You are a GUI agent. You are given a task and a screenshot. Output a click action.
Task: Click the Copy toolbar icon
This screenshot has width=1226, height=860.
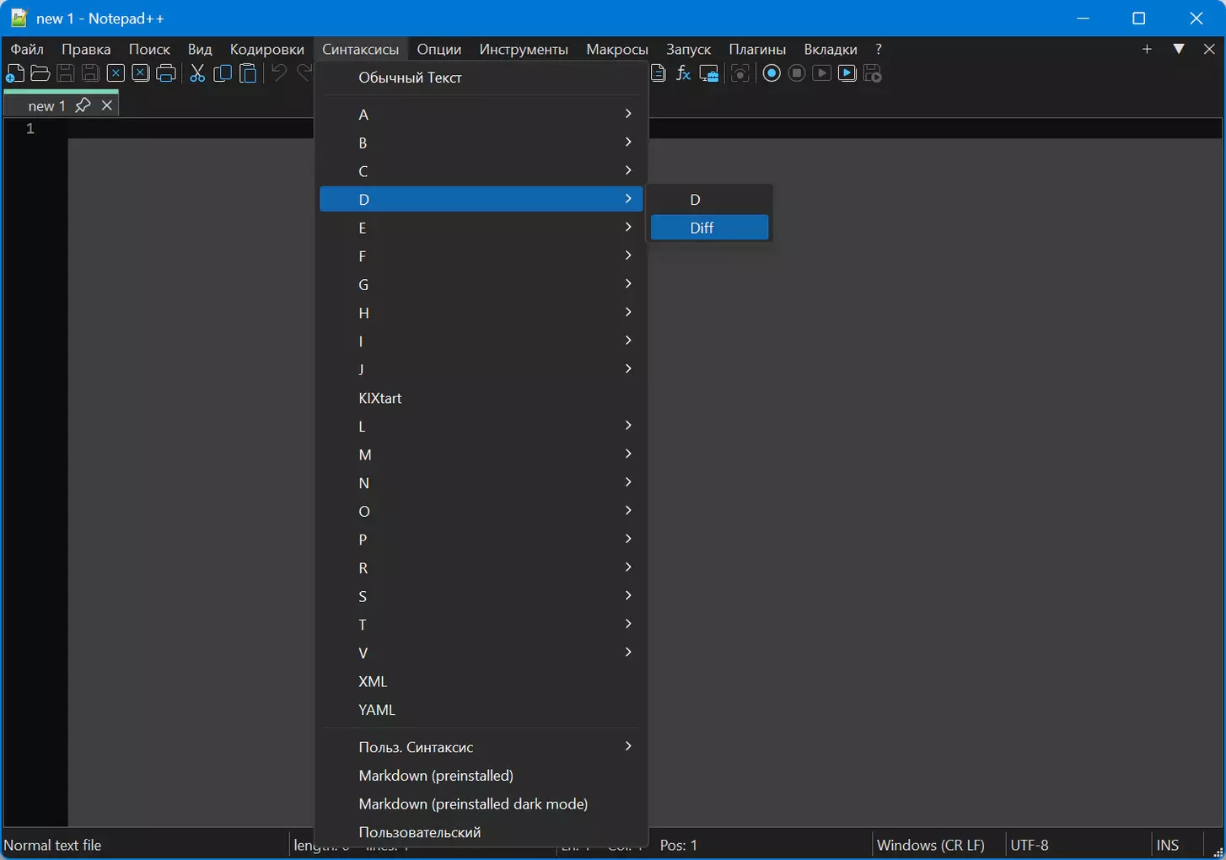click(x=223, y=73)
